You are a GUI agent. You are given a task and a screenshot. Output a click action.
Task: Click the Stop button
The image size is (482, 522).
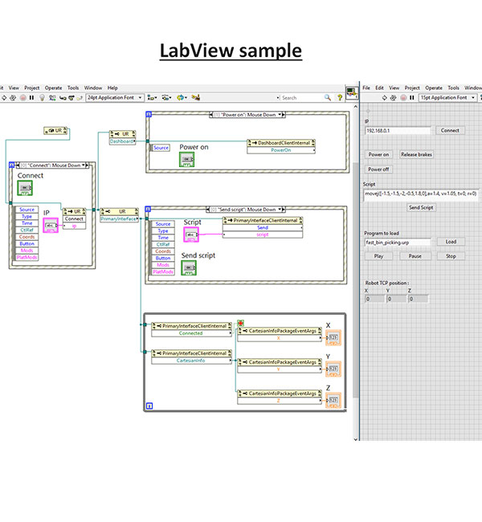coord(451,256)
